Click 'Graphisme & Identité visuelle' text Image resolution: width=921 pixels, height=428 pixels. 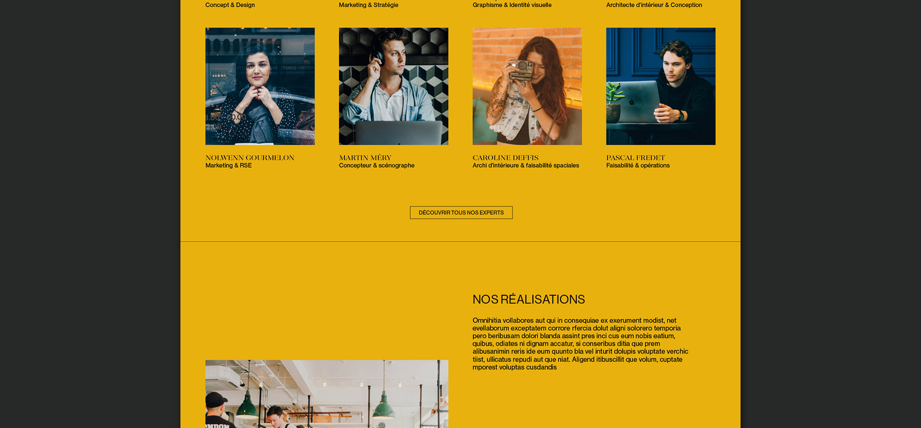512,5
